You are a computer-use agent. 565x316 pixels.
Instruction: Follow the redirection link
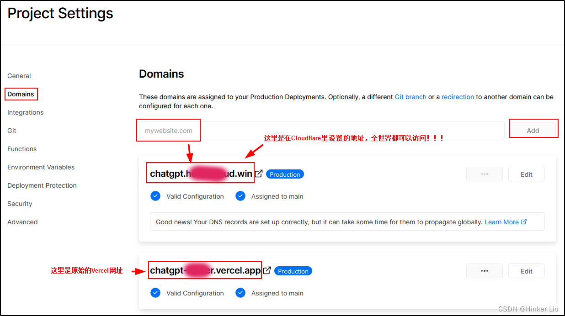tap(458, 97)
